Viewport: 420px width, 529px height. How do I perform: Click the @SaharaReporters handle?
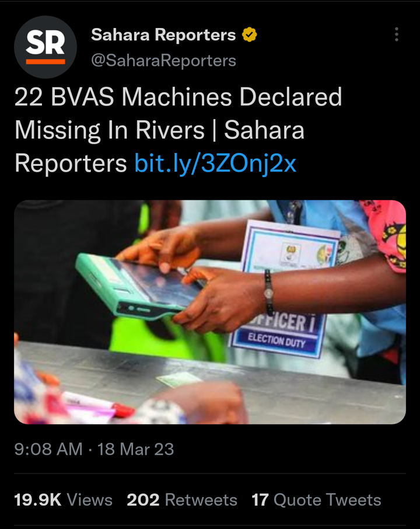pyautogui.click(x=163, y=61)
